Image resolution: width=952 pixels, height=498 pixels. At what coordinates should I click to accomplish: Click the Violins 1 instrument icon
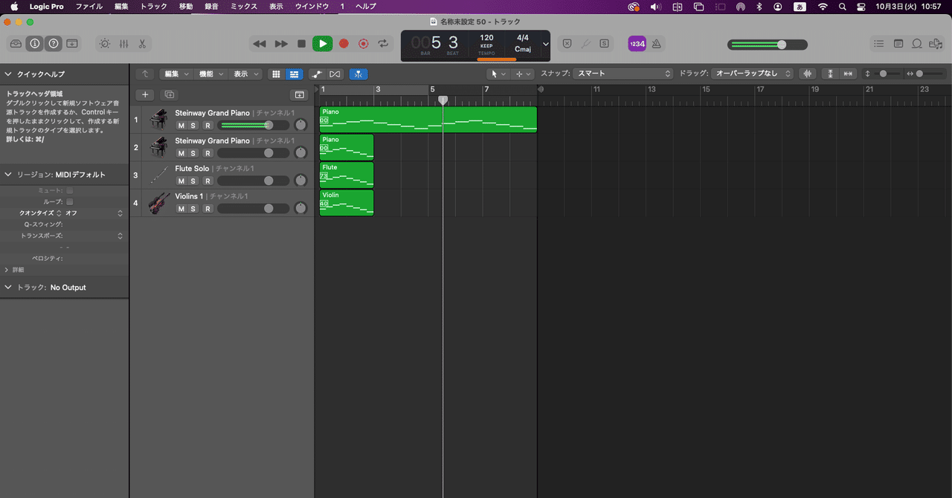click(x=158, y=203)
